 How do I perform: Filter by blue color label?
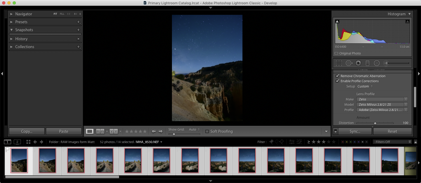354,142
